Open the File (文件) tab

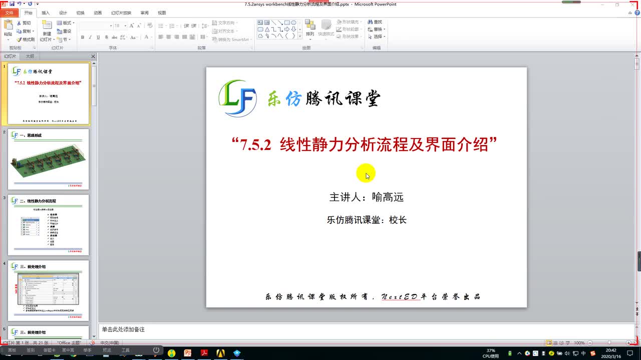pos(9,12)
